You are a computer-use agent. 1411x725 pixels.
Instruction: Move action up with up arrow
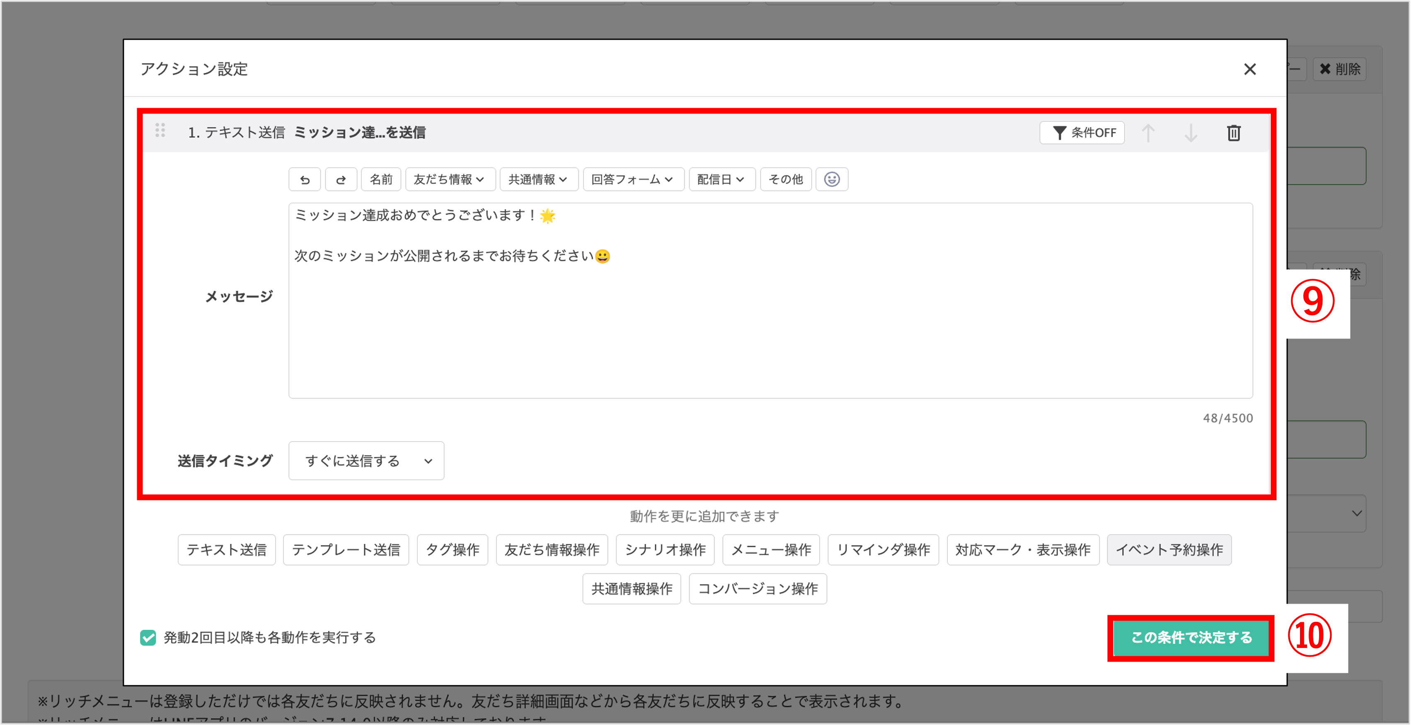click(1148, 133)
